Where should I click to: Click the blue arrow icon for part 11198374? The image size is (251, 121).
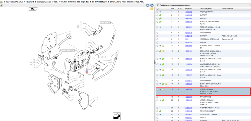(160, 64)
